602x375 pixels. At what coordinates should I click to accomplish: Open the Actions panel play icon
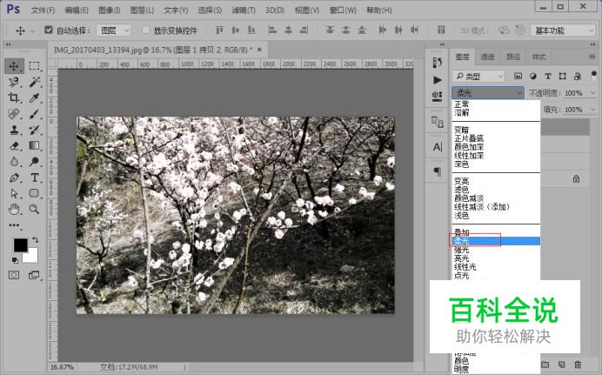click(438, 80)
